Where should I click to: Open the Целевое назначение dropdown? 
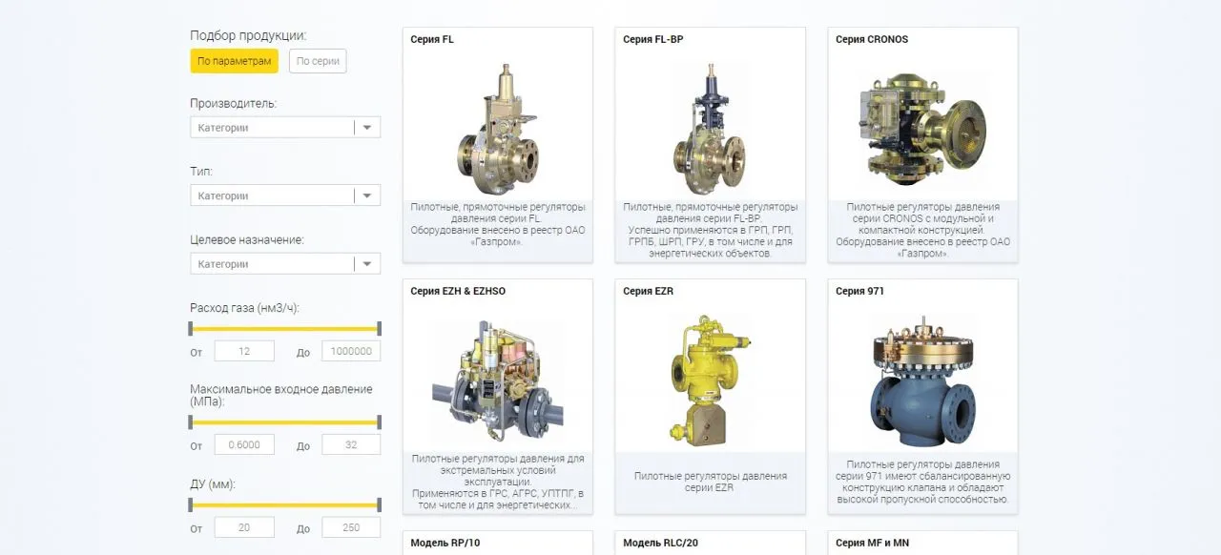285,264
